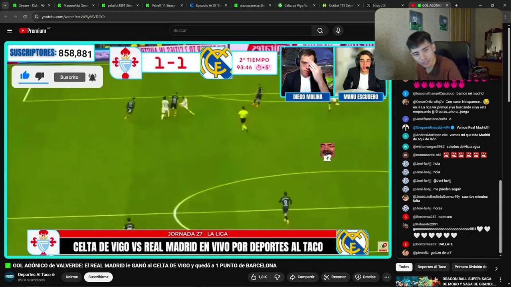
Task: Click chat message 'saludos de Nicaragua'
Action: tap(463, 147)
